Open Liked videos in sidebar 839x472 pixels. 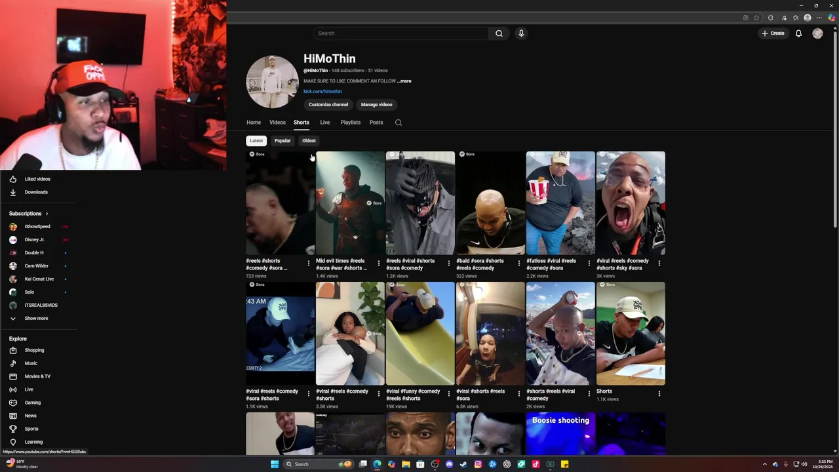(38, 179)
